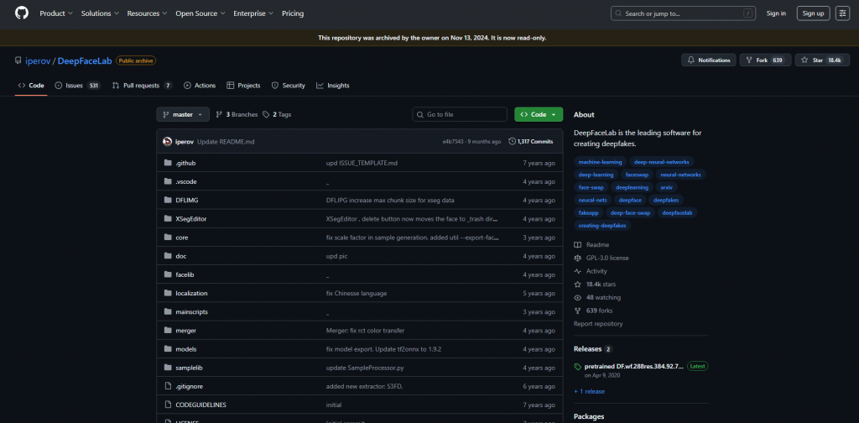
Task: Click the DFLIMG folder icon
Action: tap(168, 200)
